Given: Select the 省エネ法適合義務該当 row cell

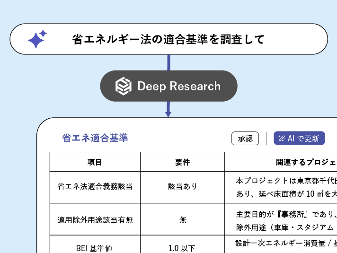Looking at the screenshot, I should point(95,186).
